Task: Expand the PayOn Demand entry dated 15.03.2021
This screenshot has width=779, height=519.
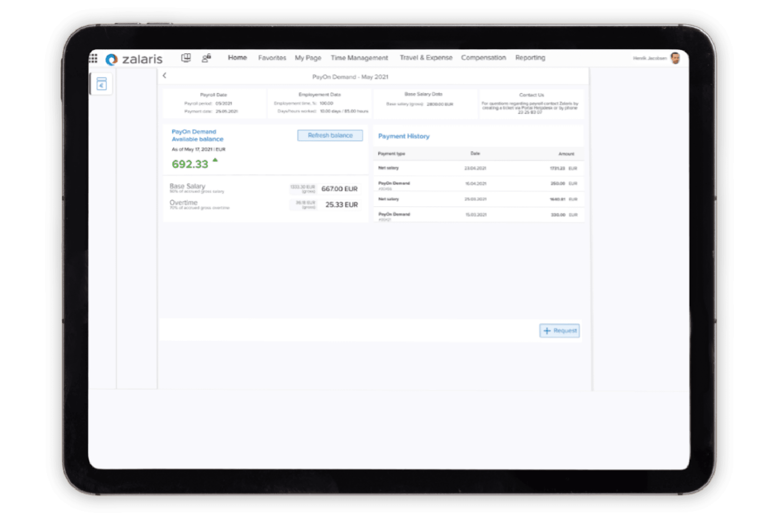Action: point(394,215)
